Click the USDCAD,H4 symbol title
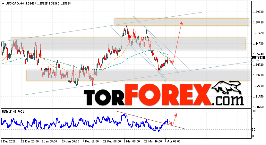 coord(14,4)
